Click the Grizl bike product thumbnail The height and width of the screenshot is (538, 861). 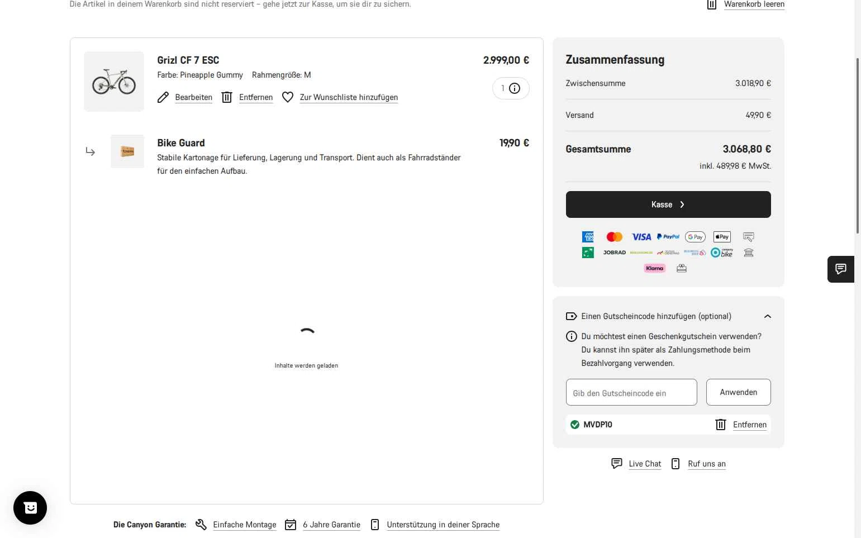(x=114, y=82)
